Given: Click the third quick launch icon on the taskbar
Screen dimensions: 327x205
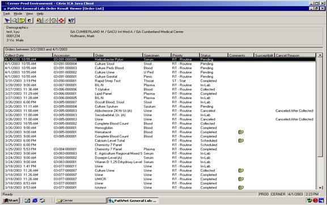Looking at the screenshot, I should tap(43, 200).
